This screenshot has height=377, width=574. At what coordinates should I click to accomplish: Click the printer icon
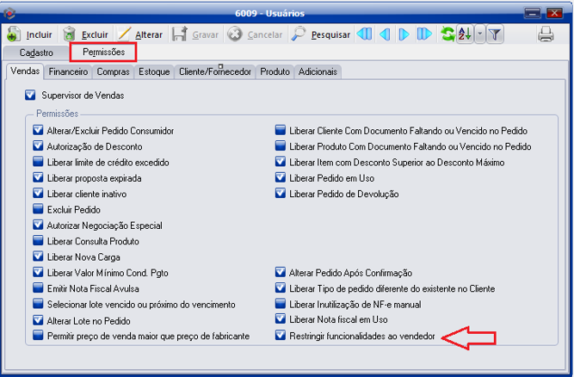pos(546,34)
